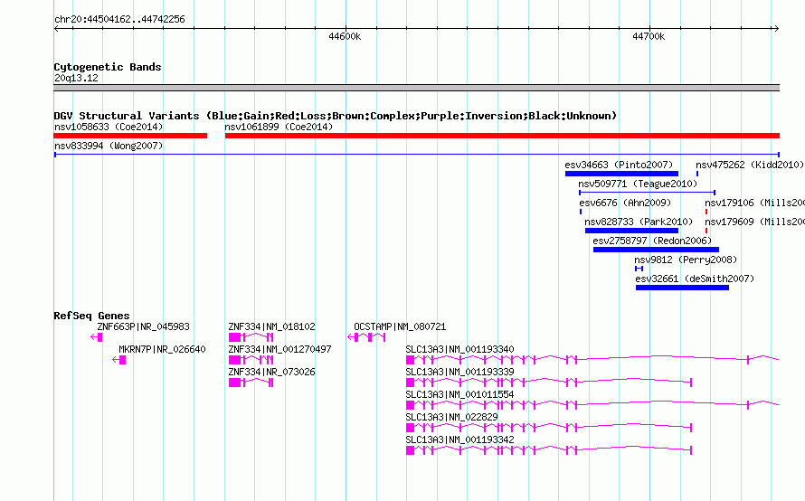Select the OCSTAMP|NM_080721 gene glyph
This screenshot has width=805, height=501.
[x=366, y=337]
